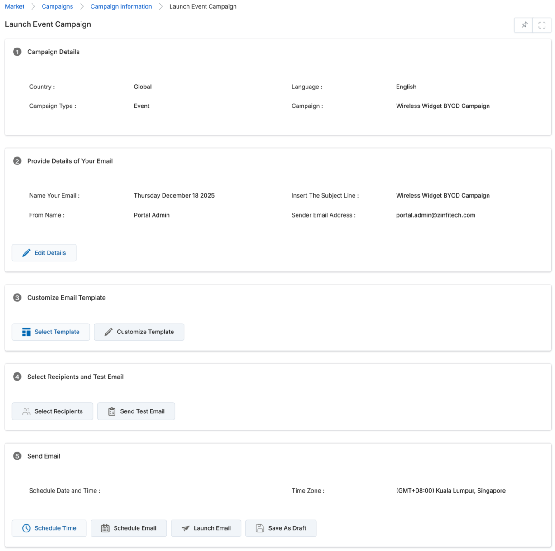Screen dimensions: 555x551
Task: Click the Campaign Type value Event
Action: tap(142, 106)
